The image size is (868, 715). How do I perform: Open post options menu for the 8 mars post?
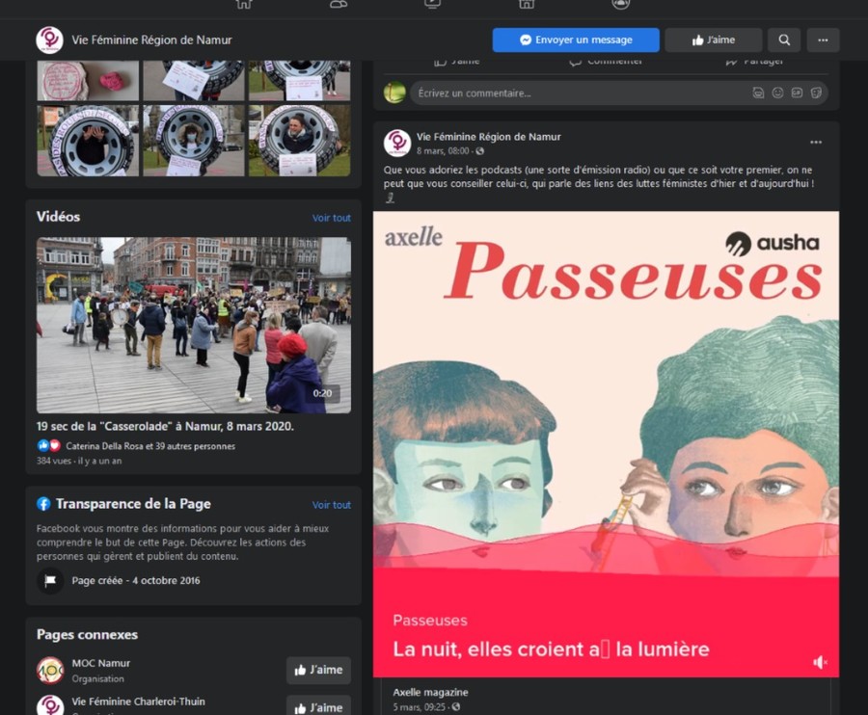[816, 143]
